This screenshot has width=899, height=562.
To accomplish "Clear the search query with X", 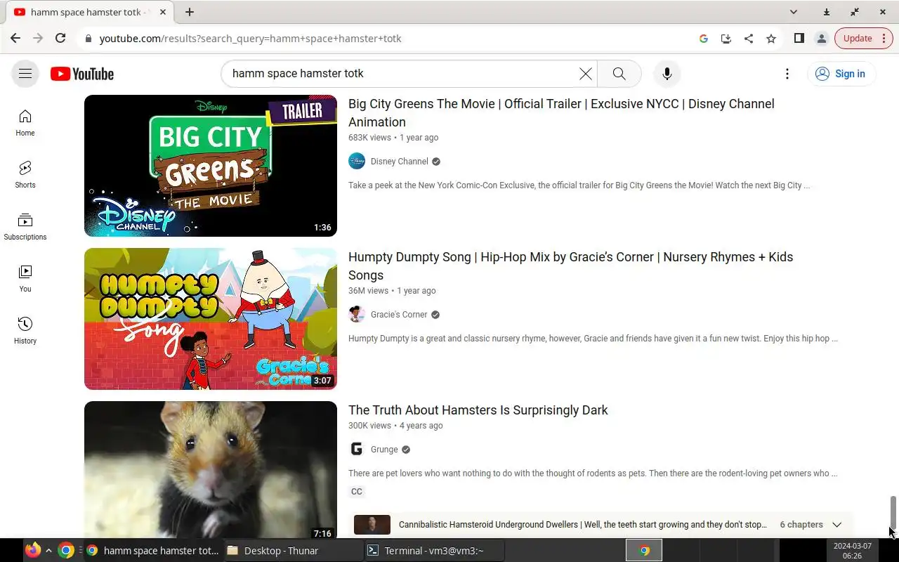I will click(x=585, y=74).
